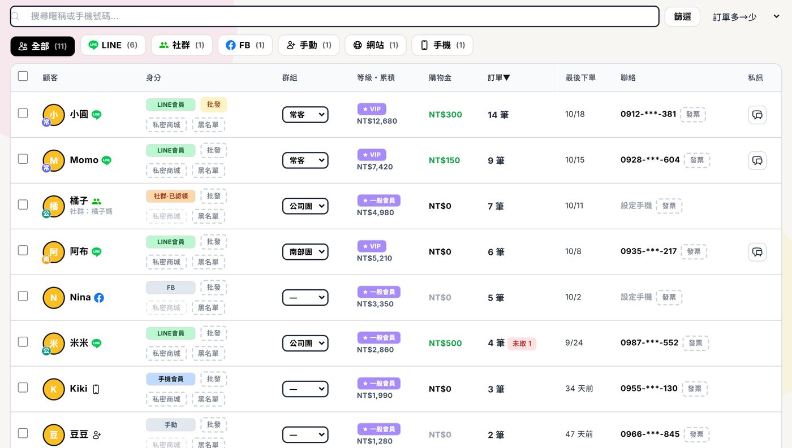Open 公司團 group dropdown for 米米
Screen dimensions: 792x448
305,343
